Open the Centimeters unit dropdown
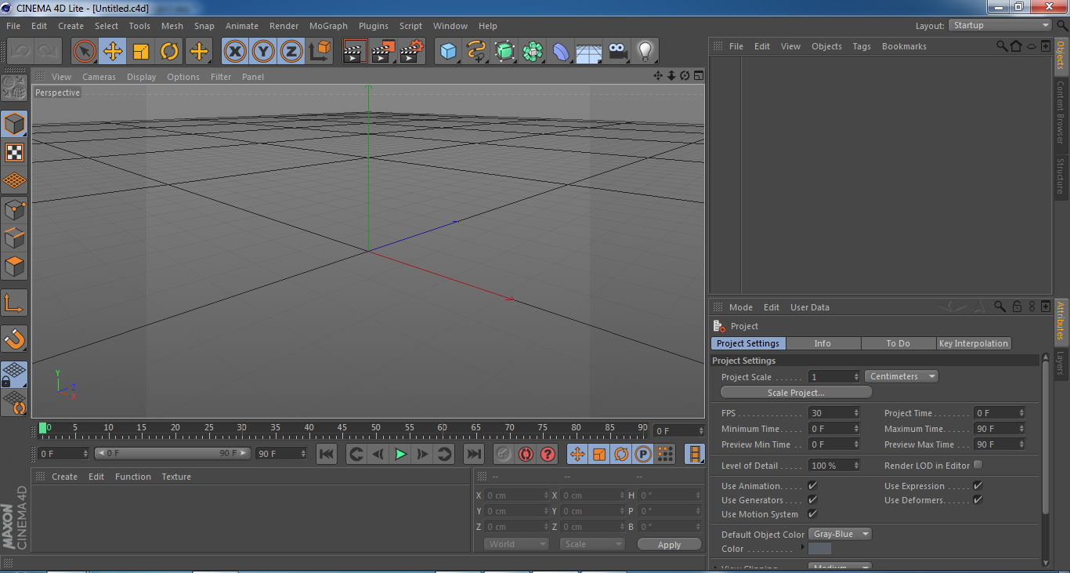This screenshot has height=573, width=1070. [x=902, y=376]
